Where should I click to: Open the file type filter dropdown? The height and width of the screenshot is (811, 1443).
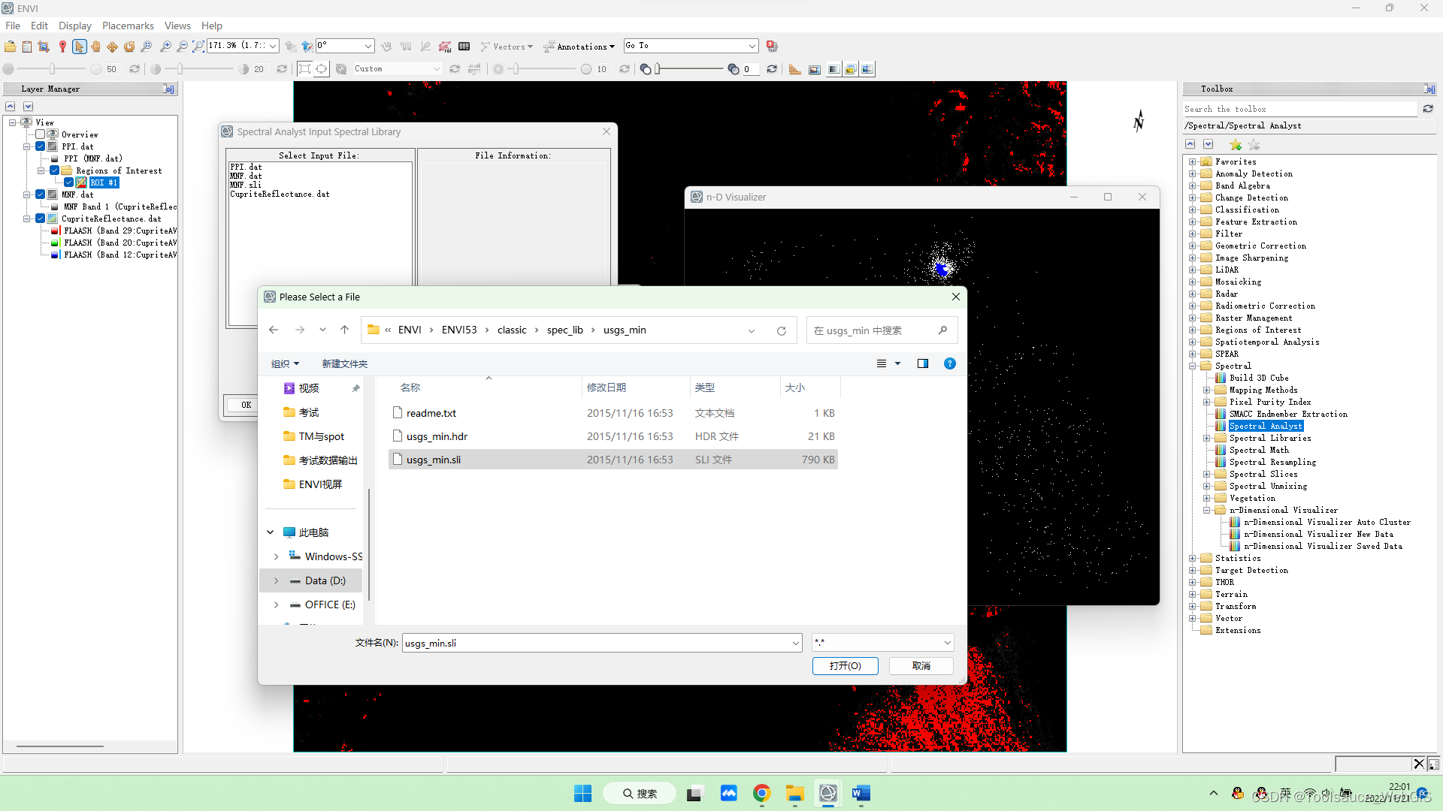[x=947, y=643]
